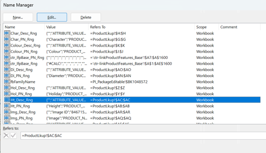This screenshot has width=266, height=153.
Task: Select the Colour_Desc_Rng name
Action: click(x=25, y=46)
